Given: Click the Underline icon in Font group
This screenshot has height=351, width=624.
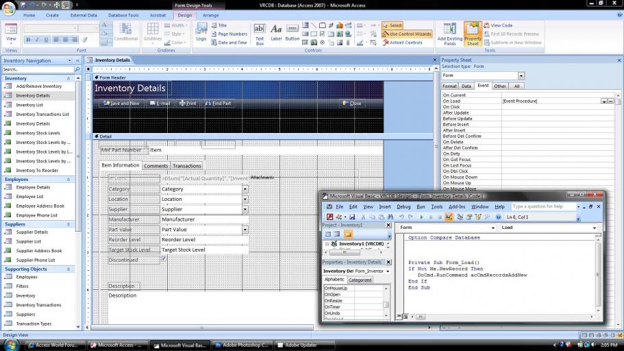Looking at the screenshot, I should tap(46, 40).
